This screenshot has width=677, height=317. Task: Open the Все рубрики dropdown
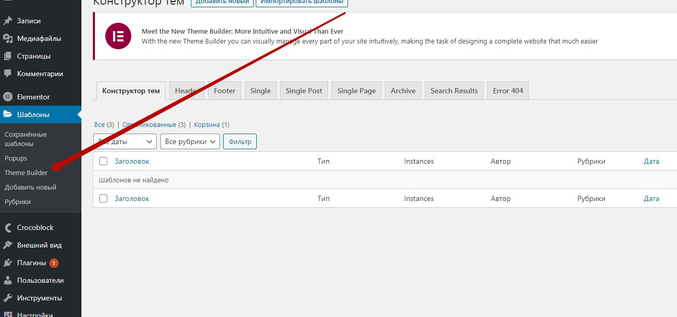[x=190, y=141]
